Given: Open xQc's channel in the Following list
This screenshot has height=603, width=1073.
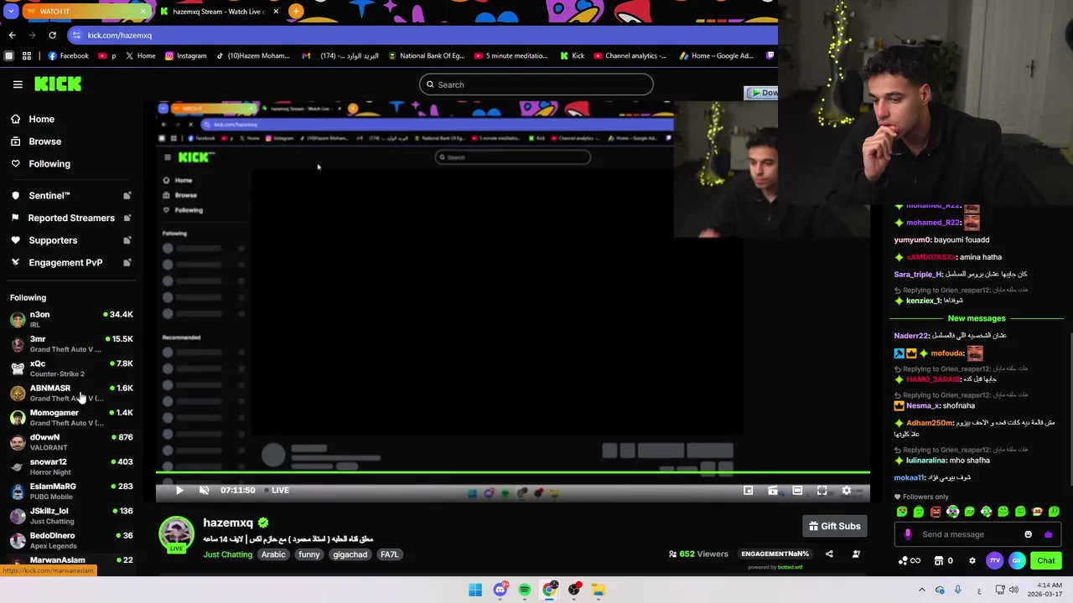Looking at the screenshot, I should (71, 368).
